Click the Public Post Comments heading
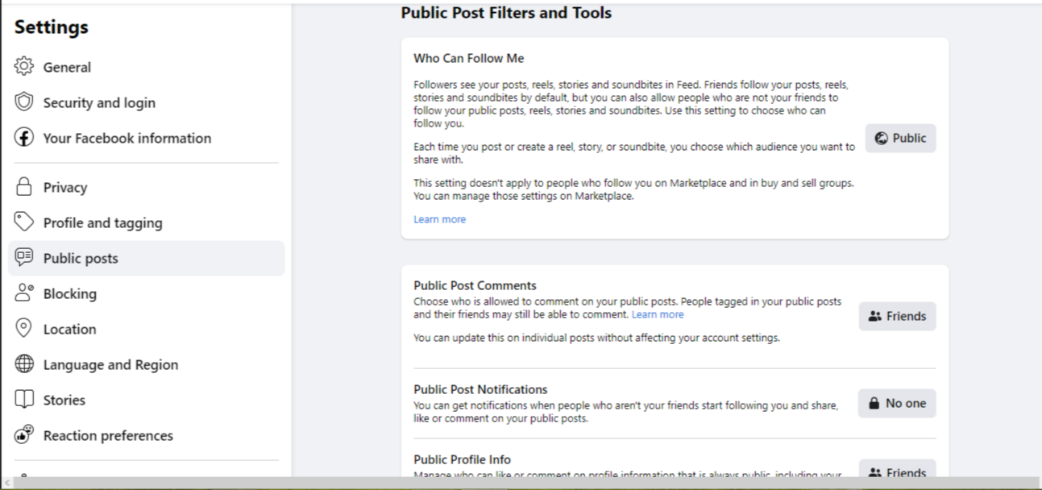This screenshot has width=1042, height=490. [x=475, y=285]
